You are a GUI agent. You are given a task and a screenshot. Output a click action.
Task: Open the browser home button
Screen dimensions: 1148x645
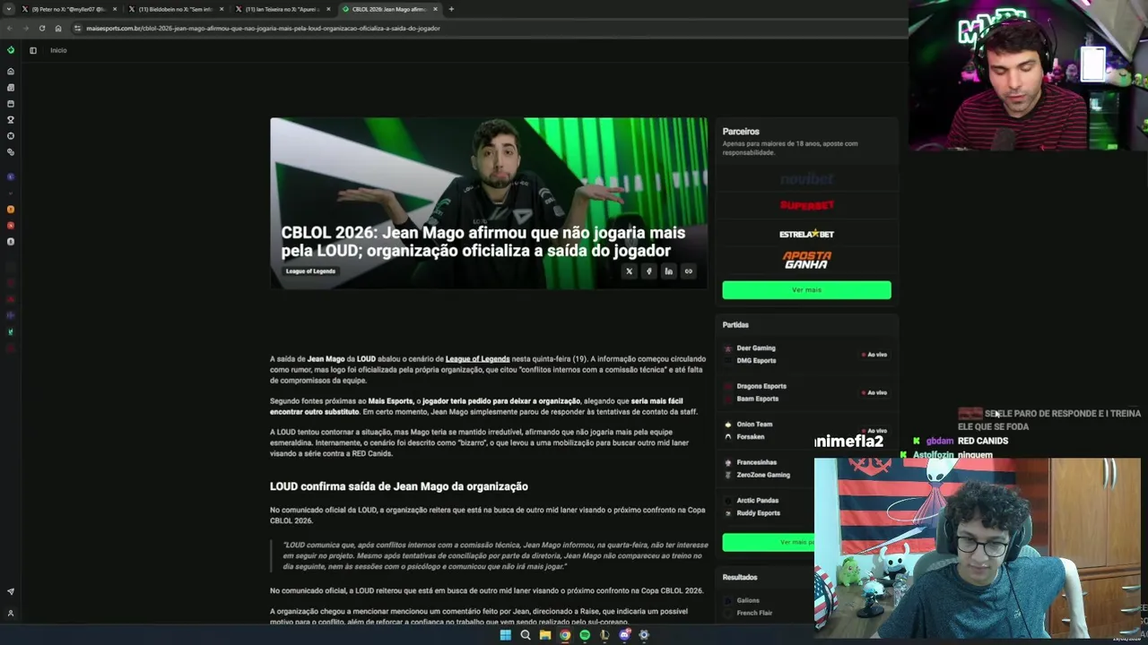coord(58,28)
